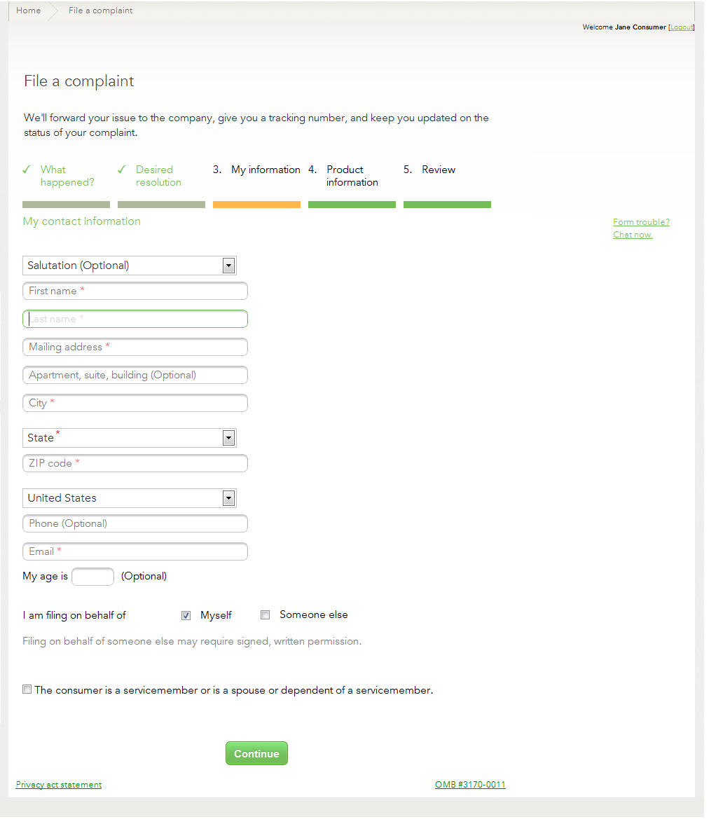This screenshot has width=723, height=838.
Task: Select the Product information step
Action: (352, 176)
